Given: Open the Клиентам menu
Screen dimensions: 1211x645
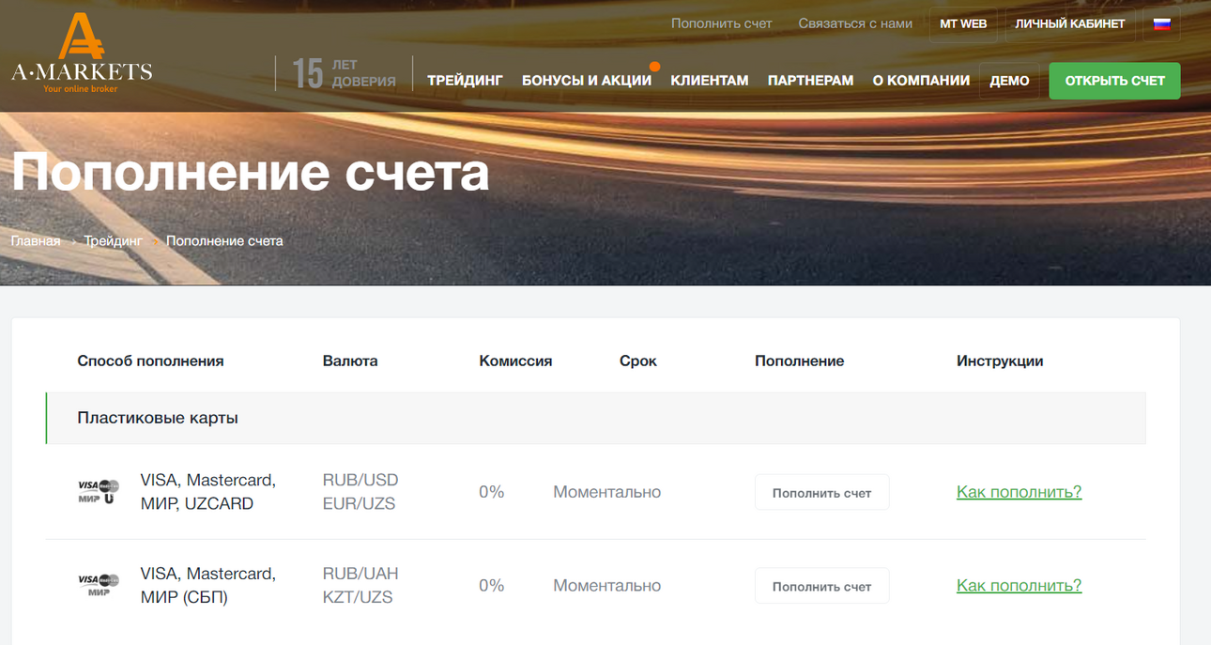Looking at the screenshot, I should point(710,81).
